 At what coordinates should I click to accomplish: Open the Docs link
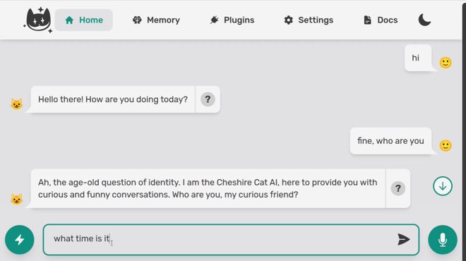(381, 20)
